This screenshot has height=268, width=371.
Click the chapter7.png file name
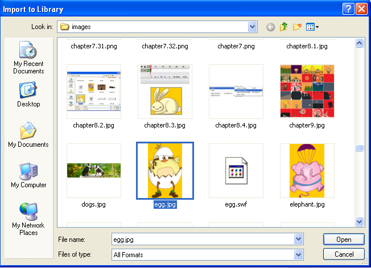[x=236, y=46]
